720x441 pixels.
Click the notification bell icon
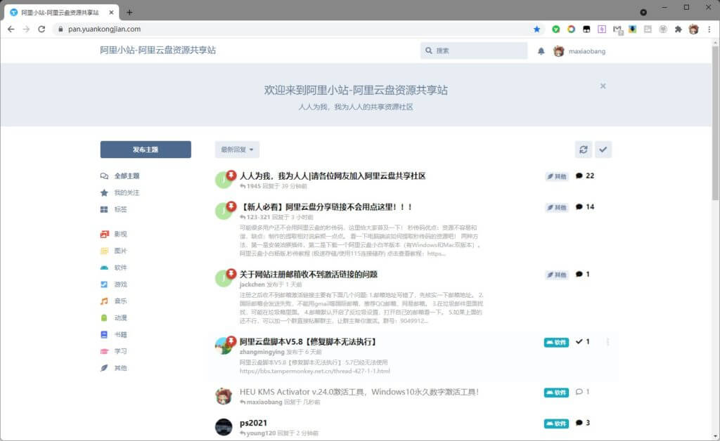pos(541,51)
